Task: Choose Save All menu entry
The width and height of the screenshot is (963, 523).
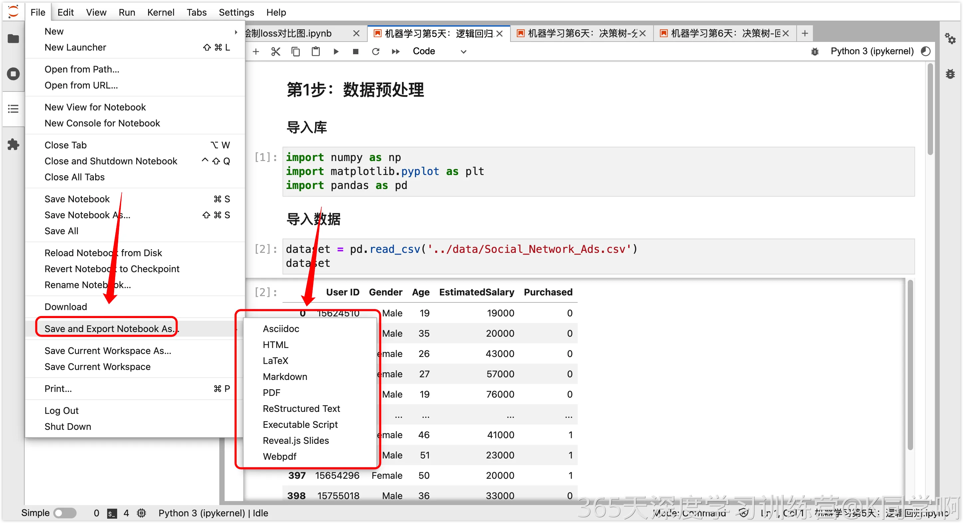Action: pos(135,231)
